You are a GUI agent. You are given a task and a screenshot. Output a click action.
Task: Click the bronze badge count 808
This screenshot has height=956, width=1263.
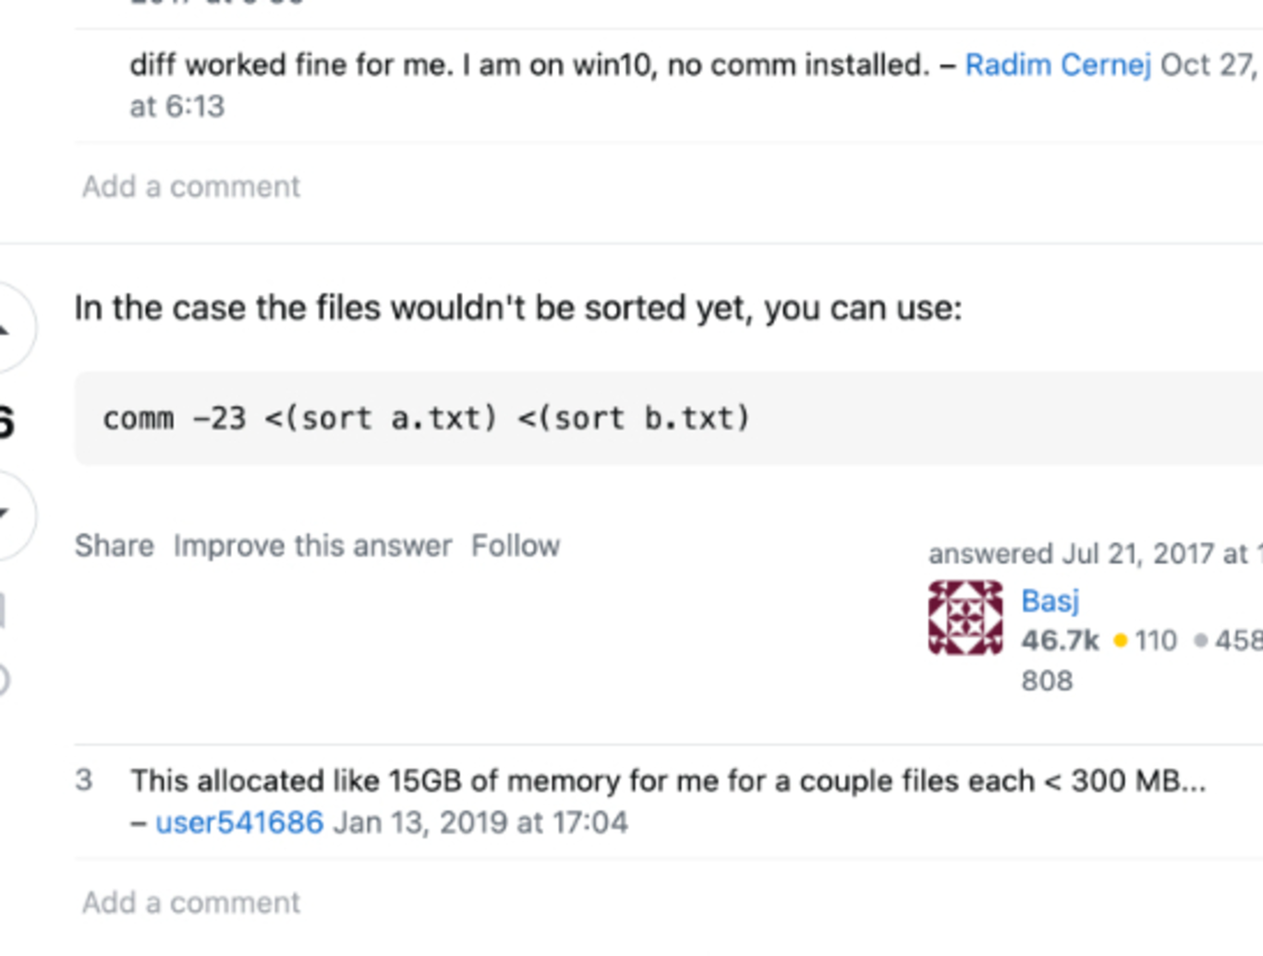(1047, 682)
